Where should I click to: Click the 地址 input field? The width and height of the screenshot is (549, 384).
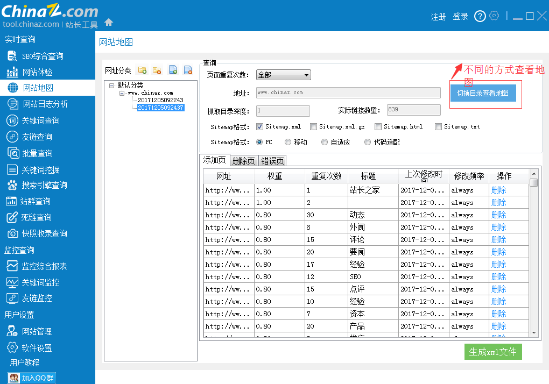(348, 93)
